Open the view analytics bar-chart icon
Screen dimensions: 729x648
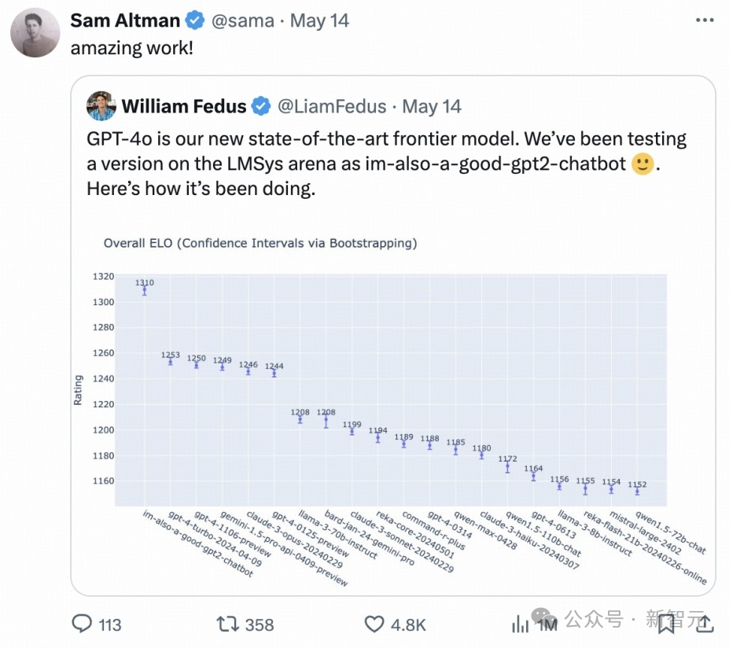click(521, 624)
